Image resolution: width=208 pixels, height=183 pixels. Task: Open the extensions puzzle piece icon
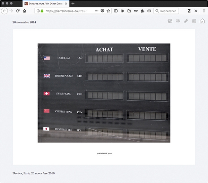(x=142, y=11)
